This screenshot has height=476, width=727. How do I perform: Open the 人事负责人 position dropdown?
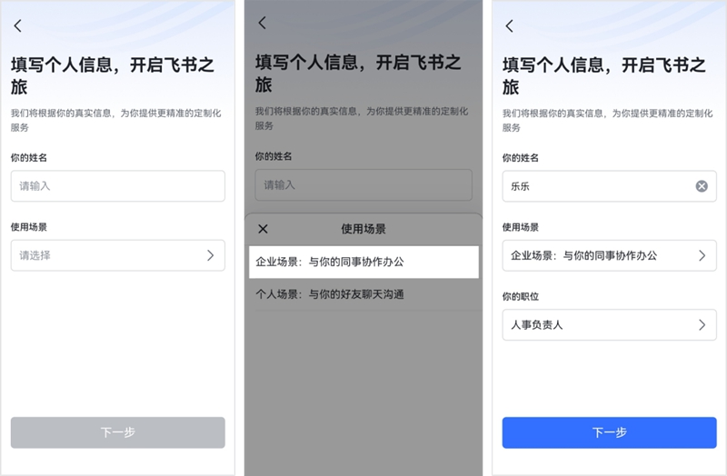609,325
